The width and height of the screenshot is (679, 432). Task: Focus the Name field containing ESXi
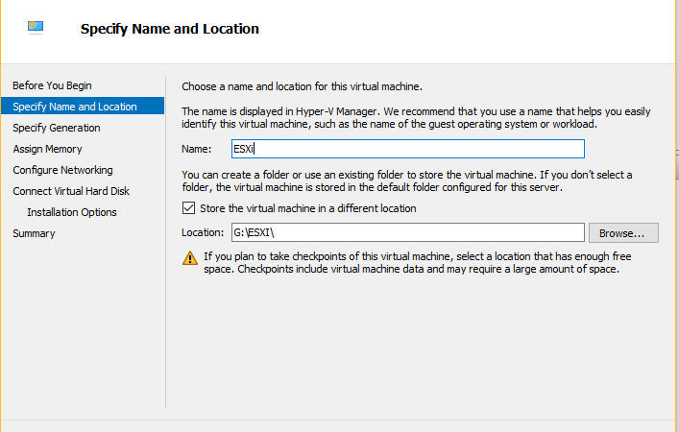[408, 149]
